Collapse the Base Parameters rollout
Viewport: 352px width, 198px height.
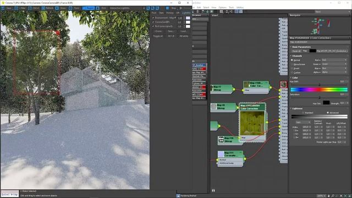(x=301, y=47)
